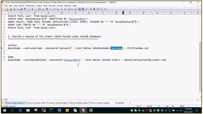Open Windows taskbar search
The width and height of the screenshot is (203, 114).
pos(12,111)
